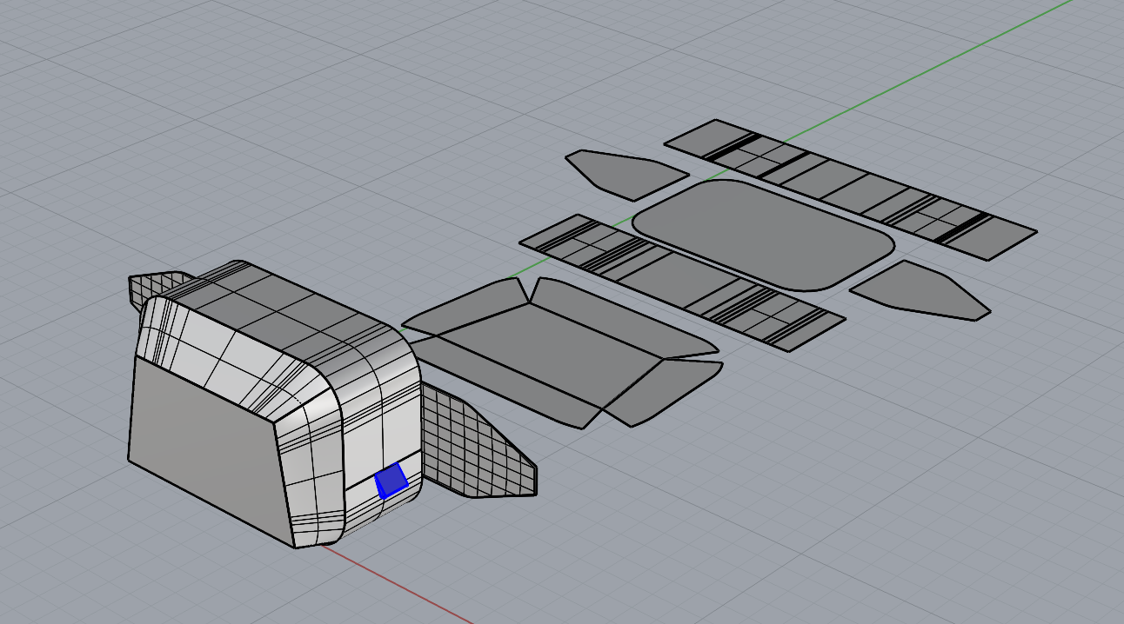Select the blue highlighted face on the box
The width and height of the screenshot is (1124, 624).
391,481
